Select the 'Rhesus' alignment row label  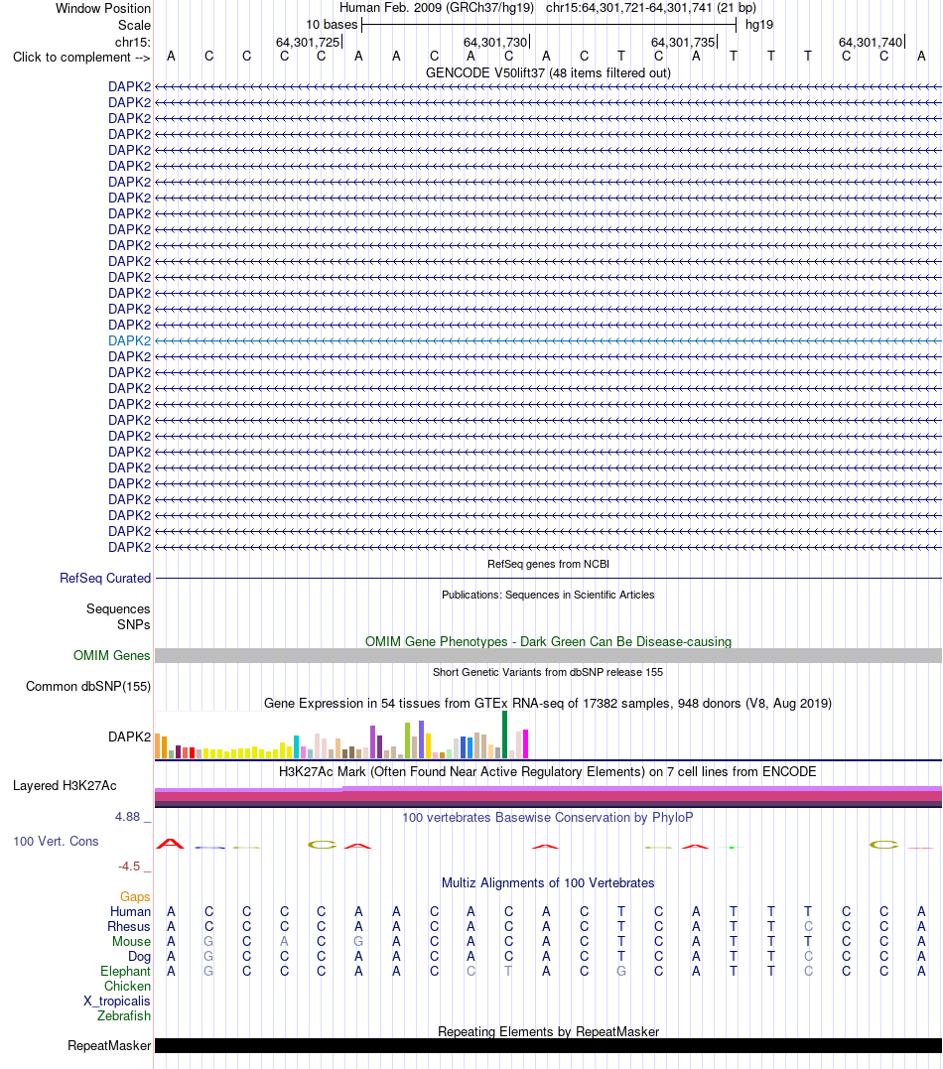[x=129, y=926]
